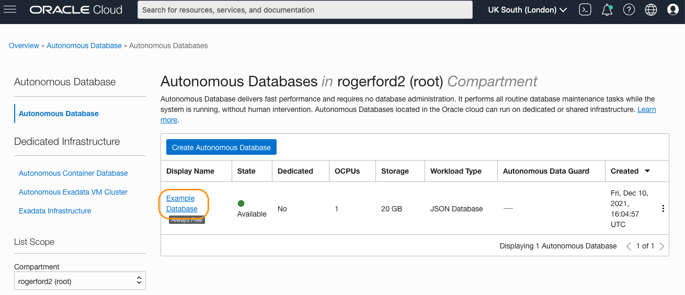Expand the UK South (London) region dropdown
685x295 pixels.
click(x=528, y=9)
